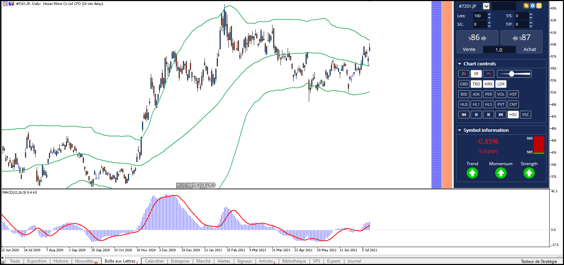The height and width of the screenshot is (265, 564).
Task: Toggle the PVT pivot button
Action: pyautogui.click(x=501, y=104)
